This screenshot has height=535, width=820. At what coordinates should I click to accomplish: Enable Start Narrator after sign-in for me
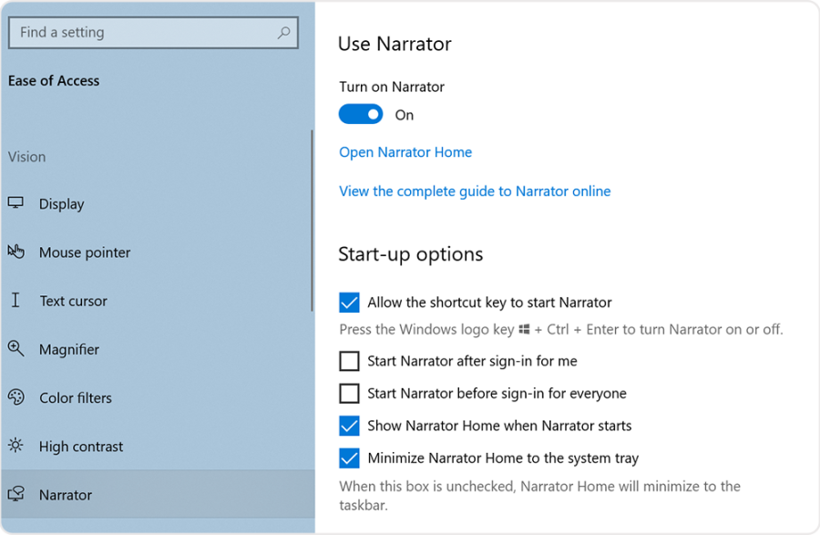(x=349, y=361)
